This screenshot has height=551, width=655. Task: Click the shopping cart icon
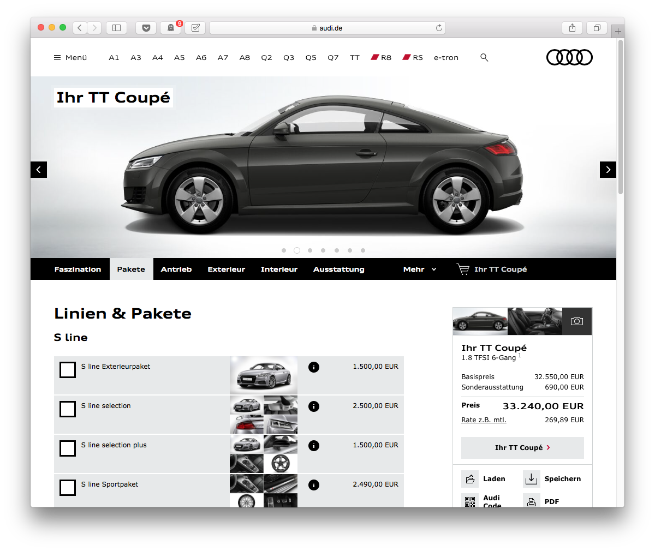pos(463,269)
